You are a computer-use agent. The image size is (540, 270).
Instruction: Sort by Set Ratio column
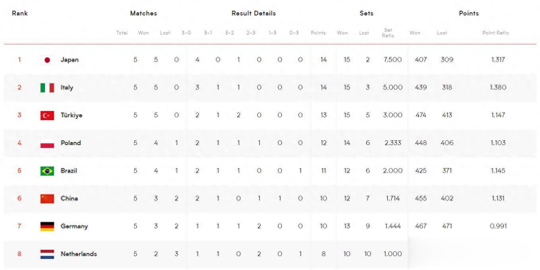click(x=388, y=33)
